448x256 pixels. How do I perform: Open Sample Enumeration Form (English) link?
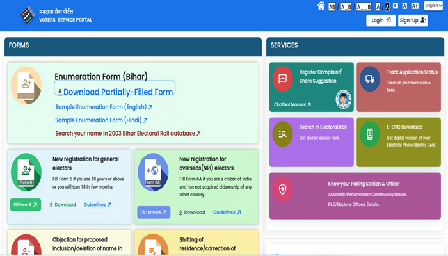point(104,107)
